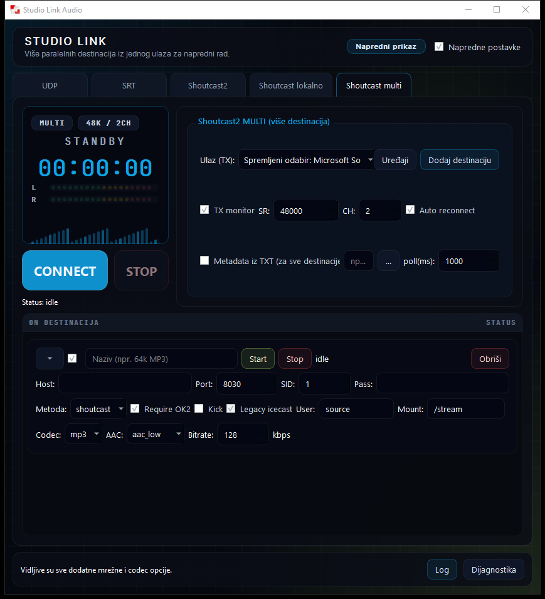
Task: Click the Naziv destination name field
Action: click(162, 359)
